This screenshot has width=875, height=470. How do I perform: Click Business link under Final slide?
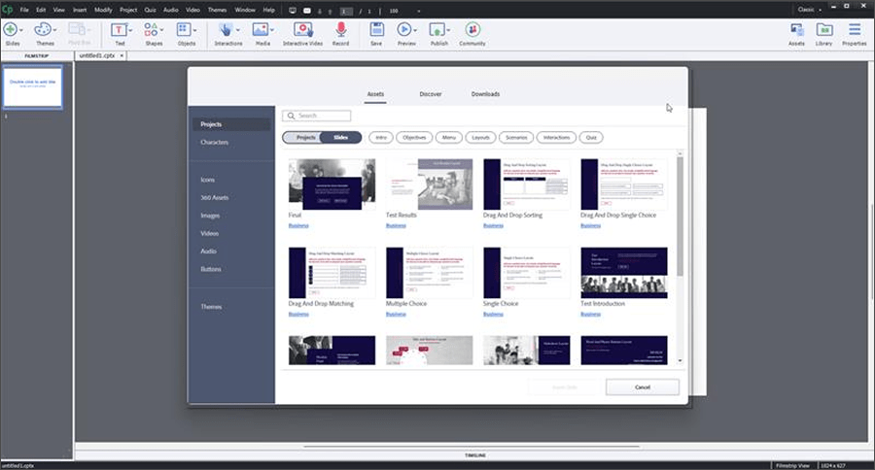pos(298,225)
